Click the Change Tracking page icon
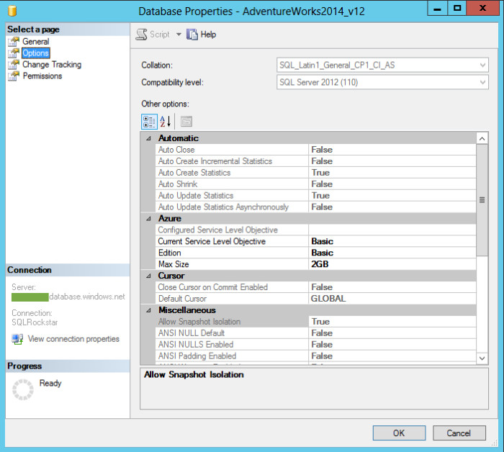504x452 pixels. (x=14, y=64)
